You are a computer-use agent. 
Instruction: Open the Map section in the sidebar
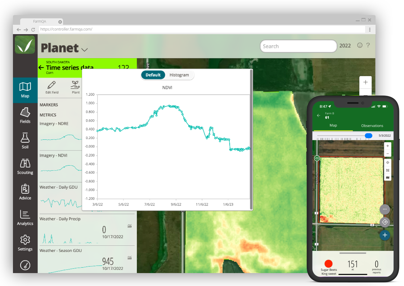[x=25, y=90]
